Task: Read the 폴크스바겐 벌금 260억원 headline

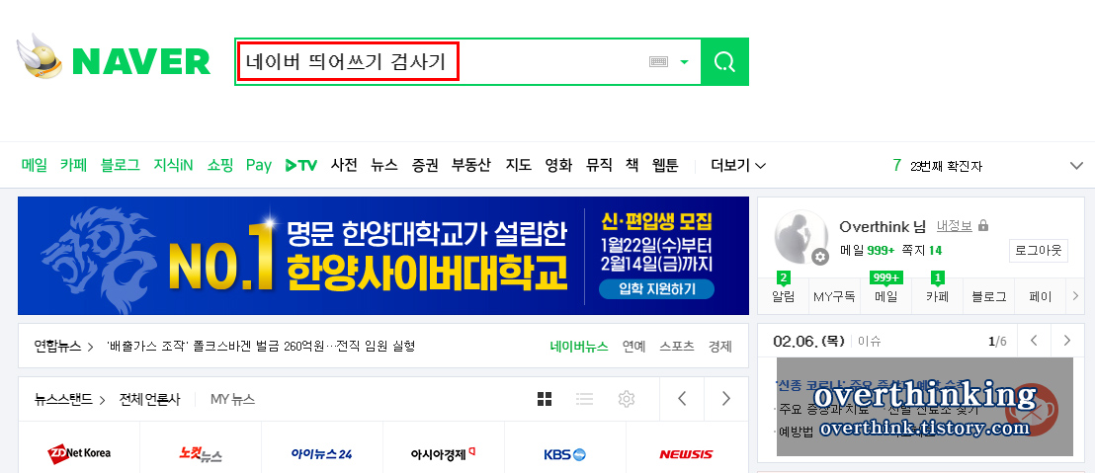Action: [x=261, y=346]
